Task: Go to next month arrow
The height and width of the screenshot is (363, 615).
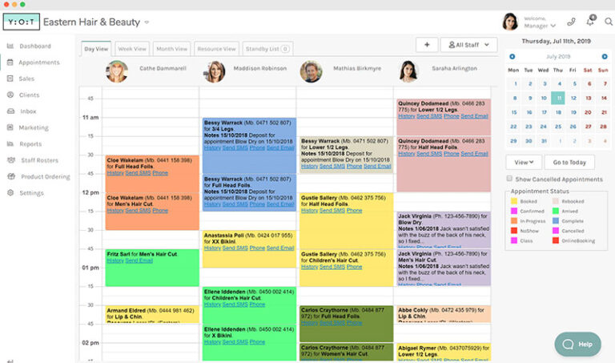Action: [x=605, y=57]
